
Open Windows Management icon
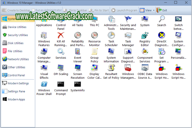point(128,72)
